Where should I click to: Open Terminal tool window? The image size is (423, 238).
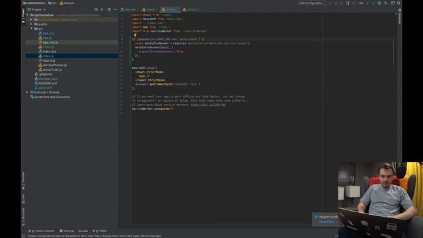click(x=67, y=231)
